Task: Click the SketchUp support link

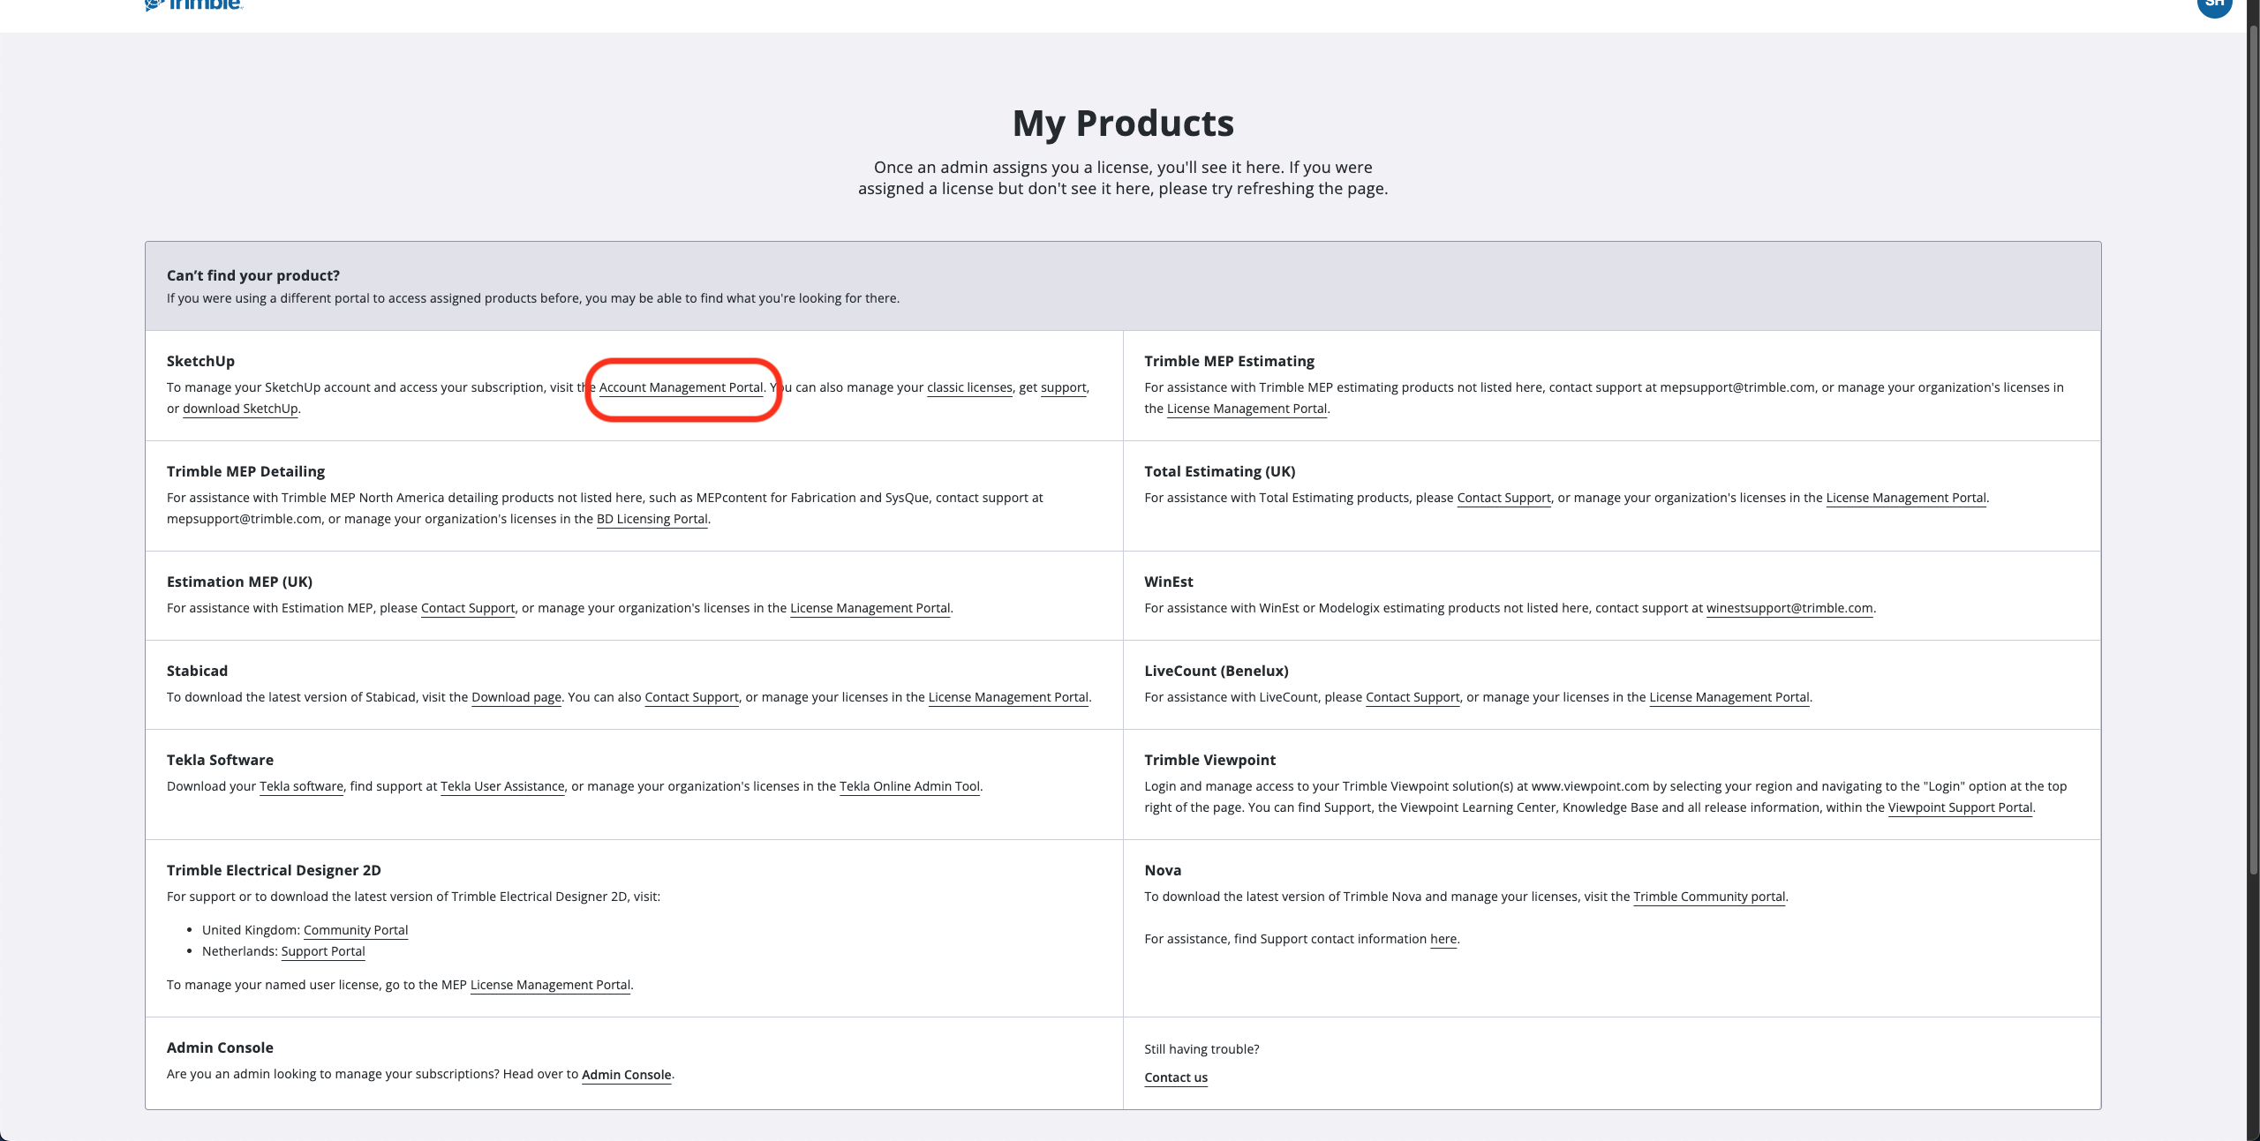Action: pyautogui.click(x=1063, y=387)
